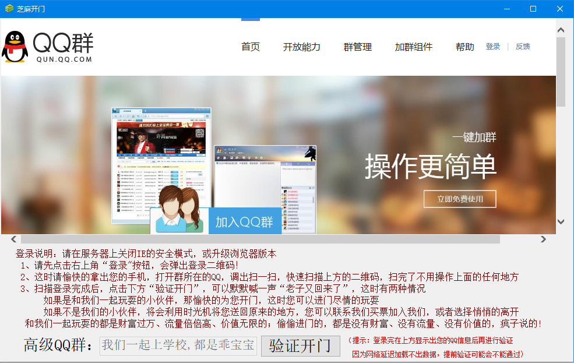Image resolution: width=574 pixels, height=363 pixels.
Task: Open the 帮助 menu item
Action: [x=465, y=47]
